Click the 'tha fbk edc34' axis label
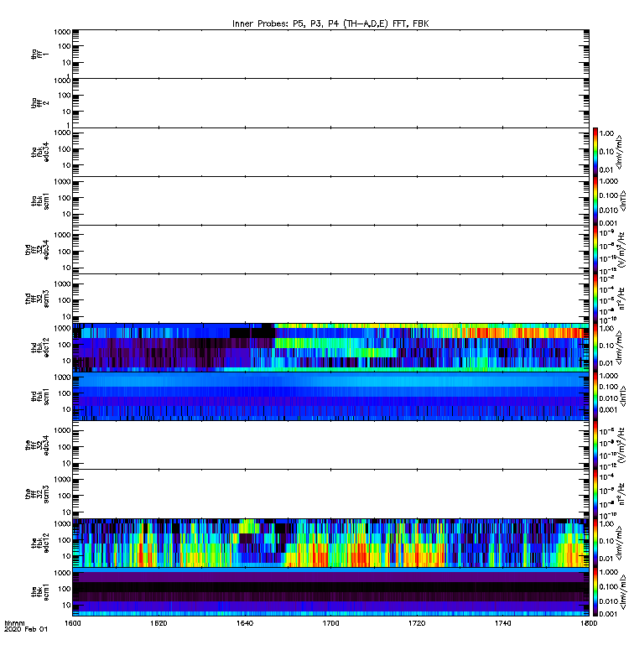This screenshot has height=671, width=629. [x=40, y=152]
